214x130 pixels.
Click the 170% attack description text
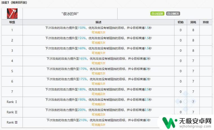(x=98, y=69)
